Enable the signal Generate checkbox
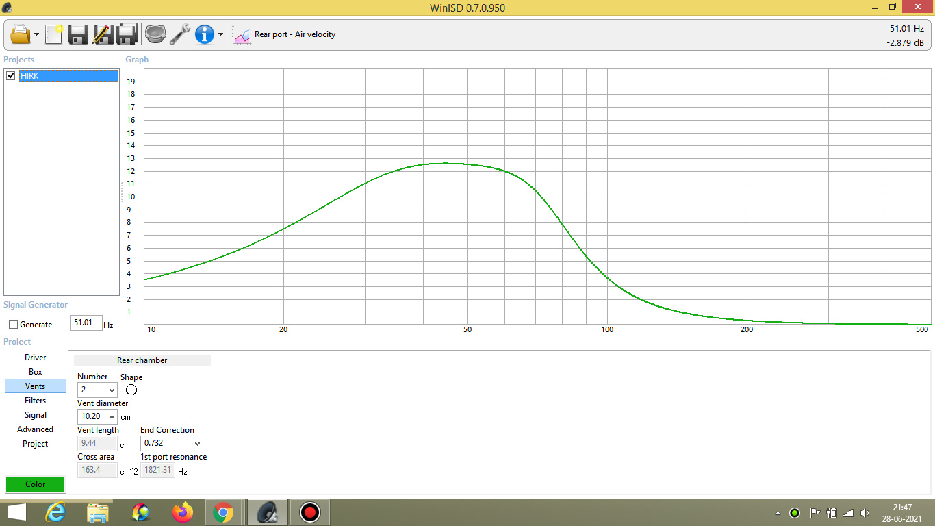Viewport: 935px width, 526px height. (x=13, y=325)
